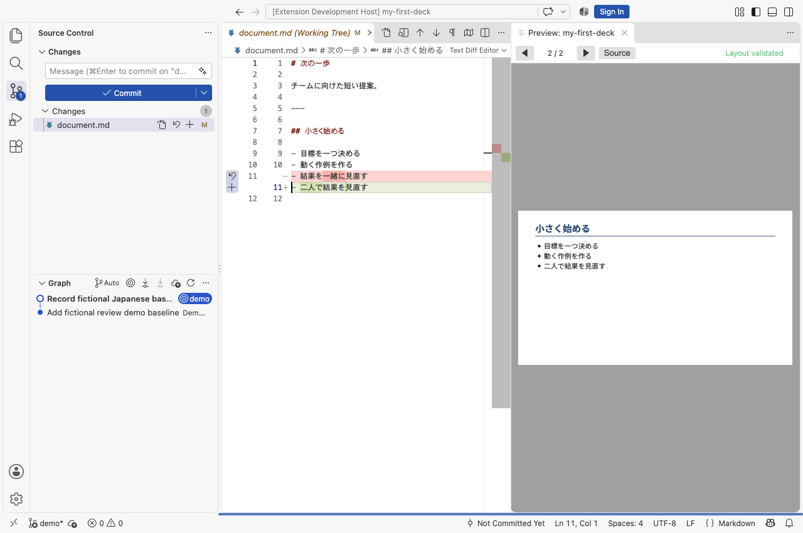The width and height of the screenshot is (803, 533).
Task: Stage changes for document.md with plus icon
Action: (x=190, y=125)
